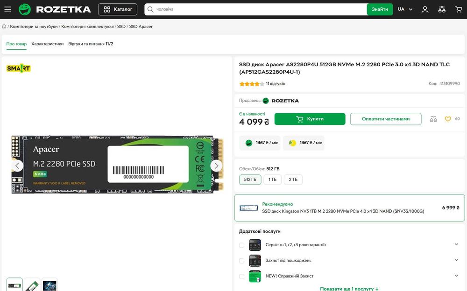Check the «+1,+2,+3 роки гарантії» service box

[241, 245]
